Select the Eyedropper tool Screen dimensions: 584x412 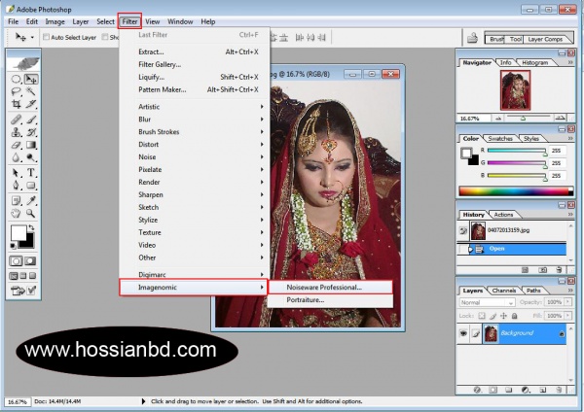click(x=31, y=201)
